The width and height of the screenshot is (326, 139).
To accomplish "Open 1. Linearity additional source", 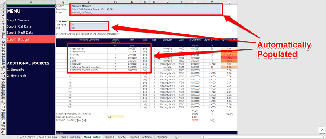I will (x=15, y=69).
